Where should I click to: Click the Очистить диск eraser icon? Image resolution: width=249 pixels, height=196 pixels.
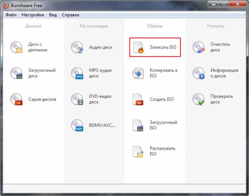coord(198,47)
